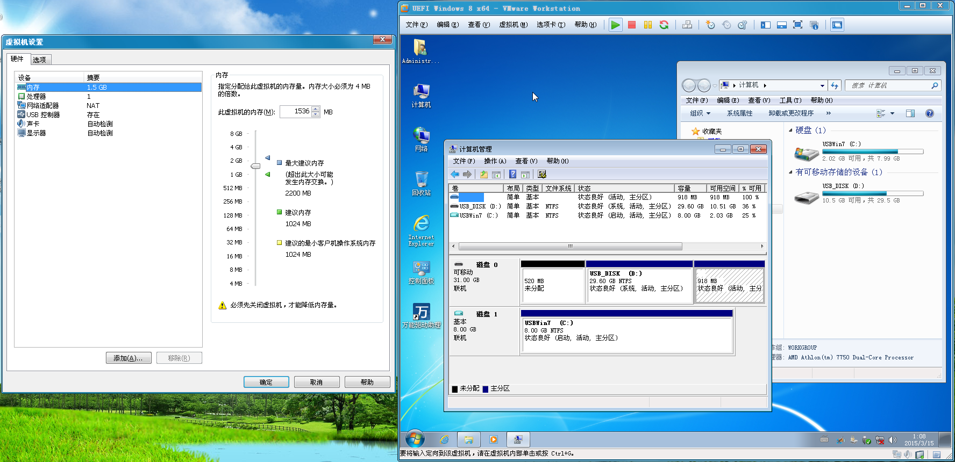Screen dimensions: 955x462
Task: Click the console view icon at toolbar end
Action: click(837, 25)
